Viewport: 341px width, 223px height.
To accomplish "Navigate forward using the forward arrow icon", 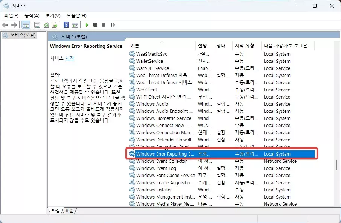I will click(x=14, y=25).
